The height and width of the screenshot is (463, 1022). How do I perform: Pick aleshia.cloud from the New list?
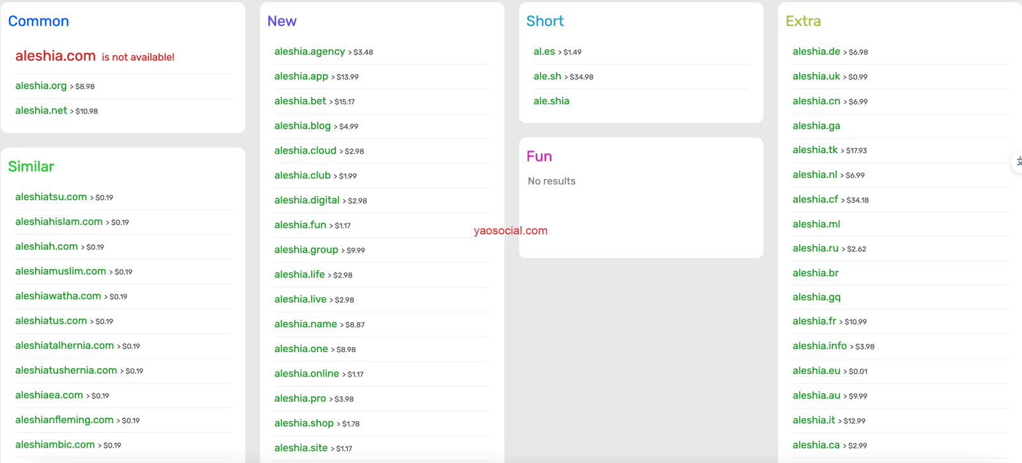[305, 151]
